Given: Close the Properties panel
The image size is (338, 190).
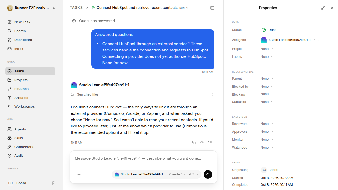Looking at the screenshot, I should 332,8.
